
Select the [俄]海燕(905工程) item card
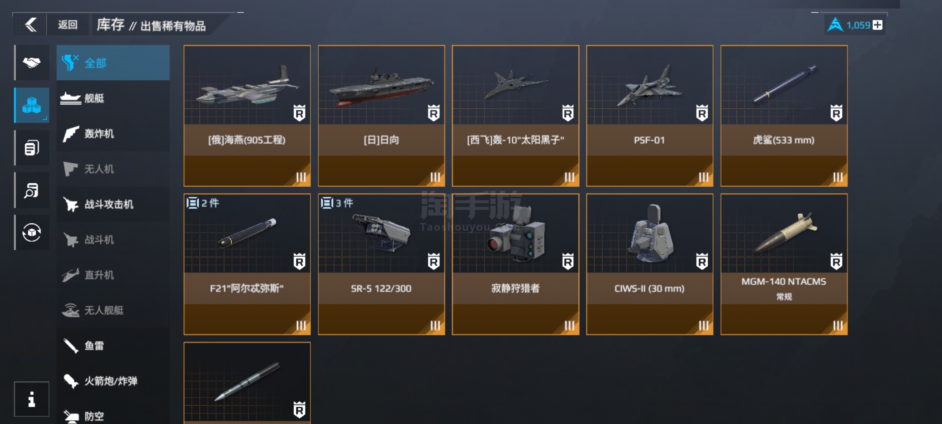click(247, 116)
